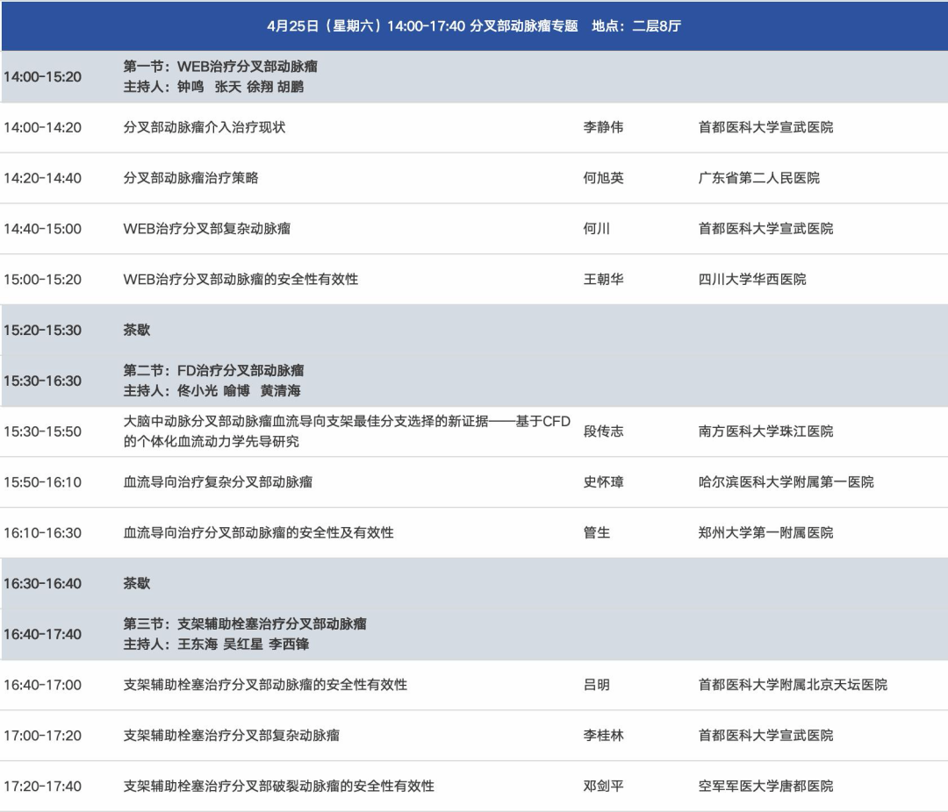Open the talk 支架辅助栓塞治疗分叉部复杂动脉瘤
The image size is (948, 812).
click(232, 736)
